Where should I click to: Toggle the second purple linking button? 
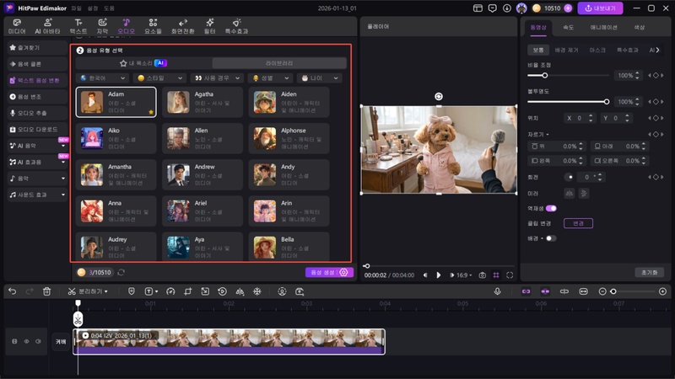pos(545,291)
